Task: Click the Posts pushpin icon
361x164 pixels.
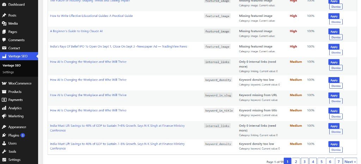Action: pyautogui.click(x=4, y=15)
